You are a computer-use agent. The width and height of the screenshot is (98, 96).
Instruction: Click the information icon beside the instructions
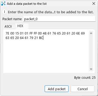click(5, 12)
